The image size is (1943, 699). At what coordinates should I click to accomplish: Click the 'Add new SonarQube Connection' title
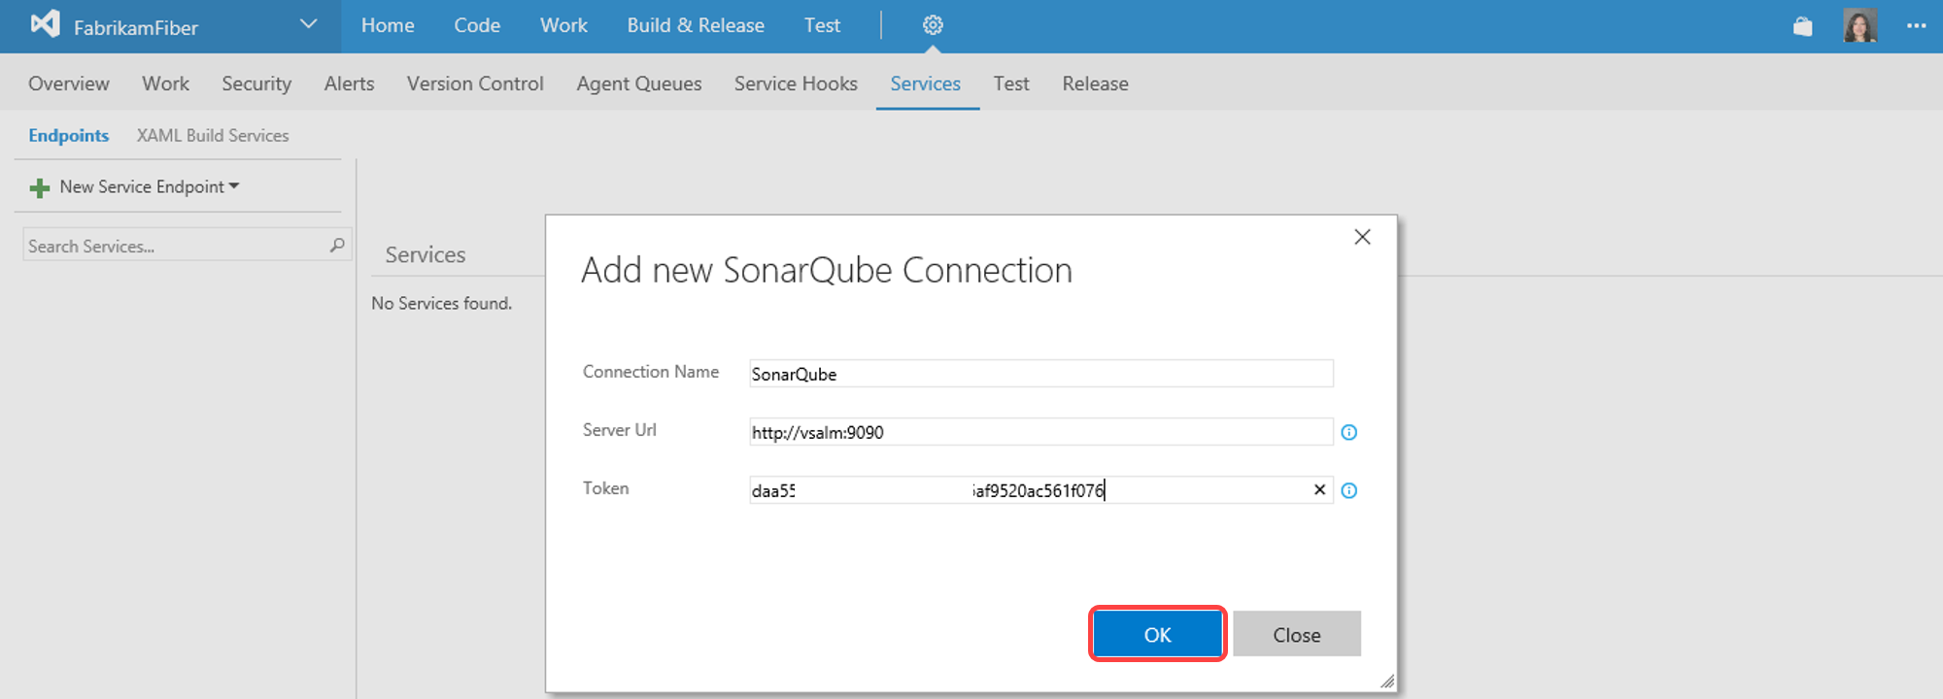[x=827, y=270]
